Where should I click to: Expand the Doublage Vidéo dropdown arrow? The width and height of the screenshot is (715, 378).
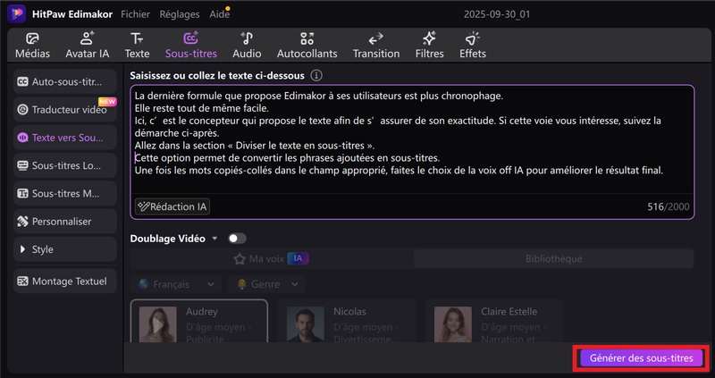tap(214, 239)
